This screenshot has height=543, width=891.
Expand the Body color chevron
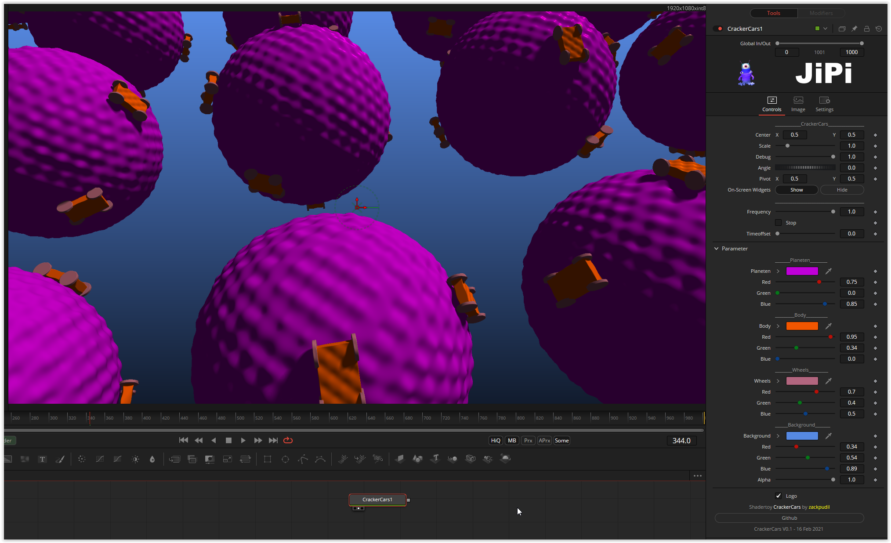coord(778,326)
